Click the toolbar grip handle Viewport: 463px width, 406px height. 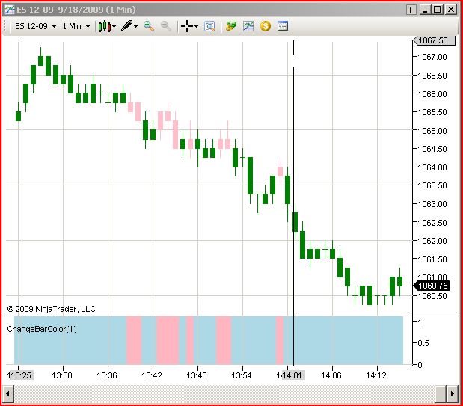coord(4,26)
